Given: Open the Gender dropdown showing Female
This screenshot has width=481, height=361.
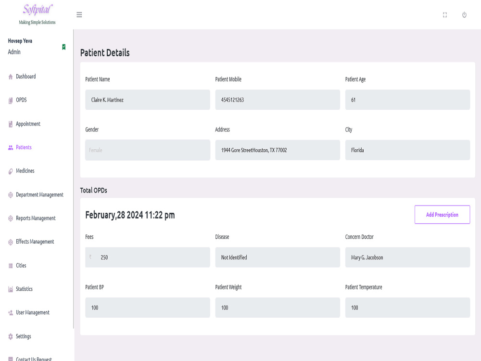Looking at the screenshot, I should click(148, 150).
